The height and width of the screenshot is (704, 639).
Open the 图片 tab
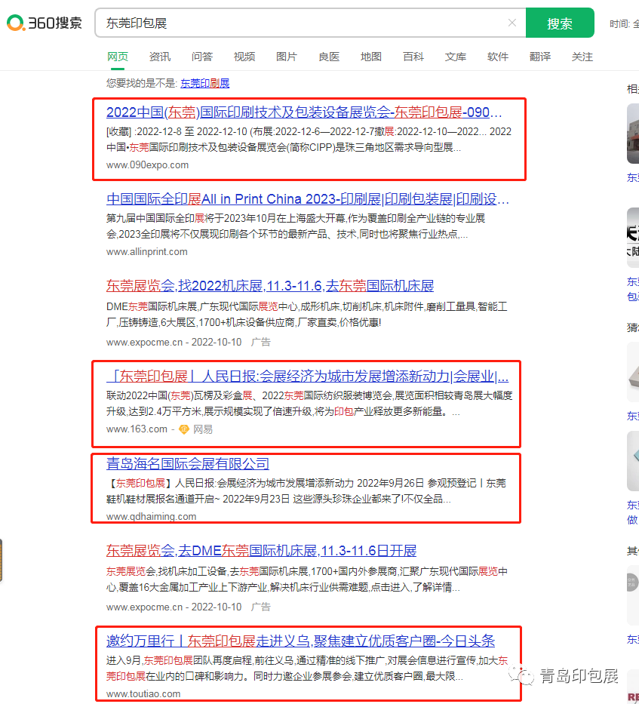(x=287, y=57)
